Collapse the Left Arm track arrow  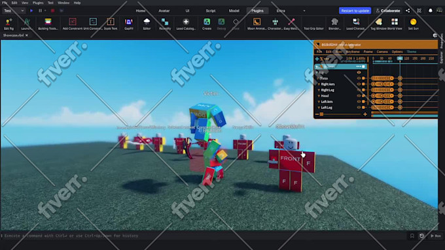pyautogui.click(x=319, y=102)
